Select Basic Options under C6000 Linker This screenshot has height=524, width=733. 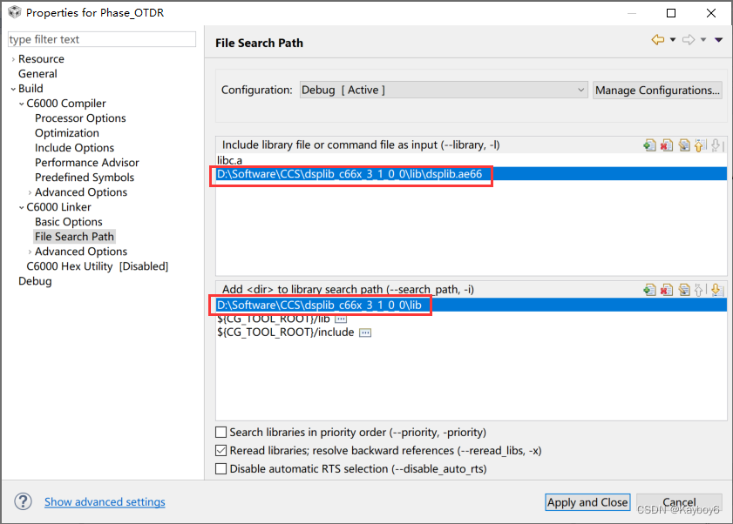68,222
